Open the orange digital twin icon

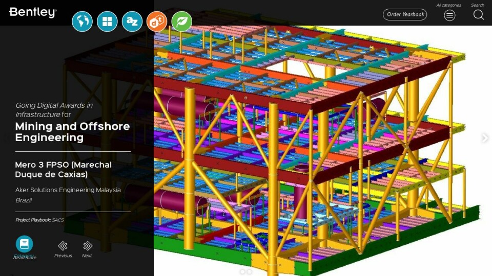[157, 21]
